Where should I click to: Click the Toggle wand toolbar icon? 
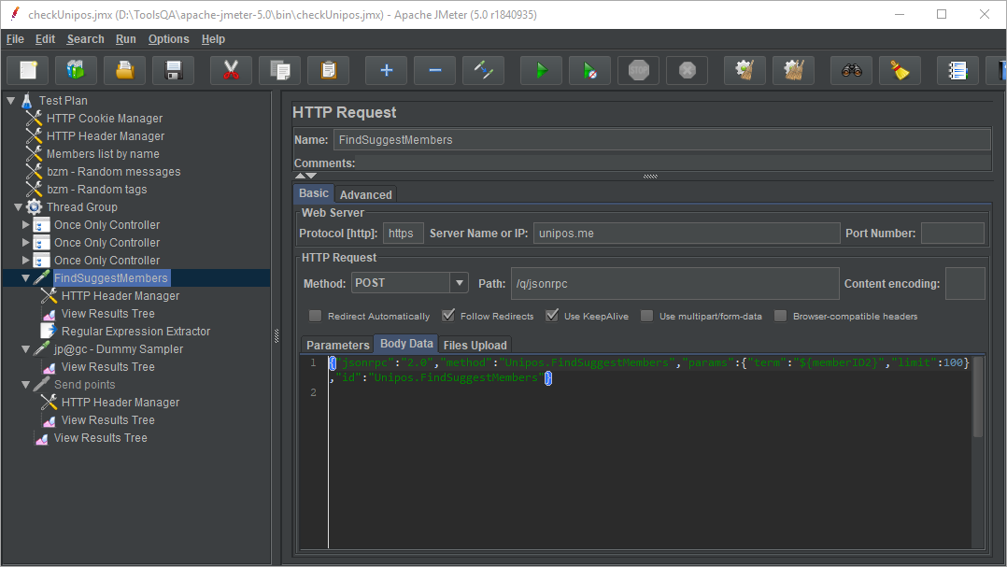[x=483, y=71]
